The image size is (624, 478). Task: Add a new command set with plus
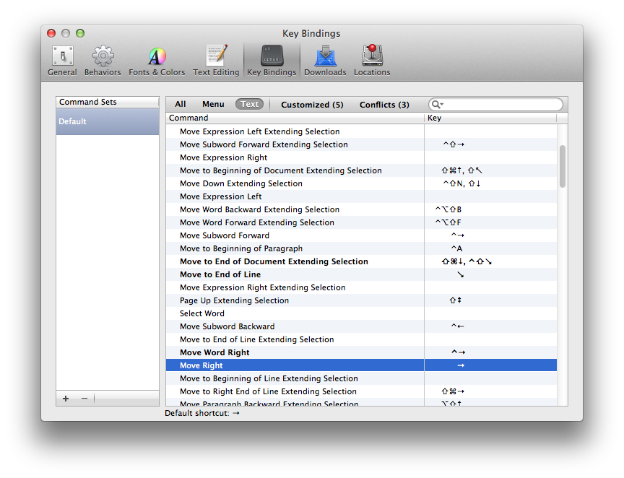[66, 399]
